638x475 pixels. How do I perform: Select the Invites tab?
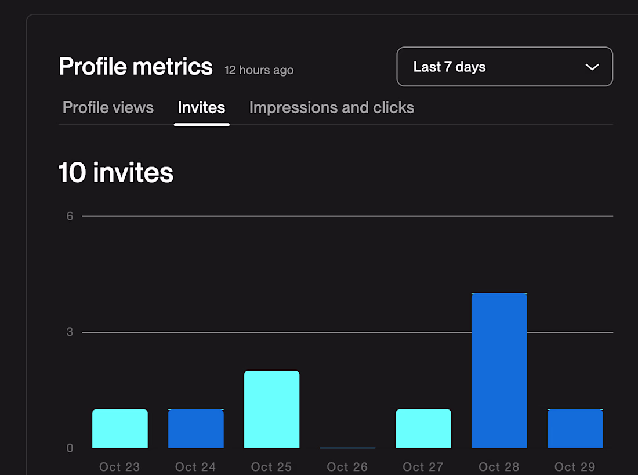pyautogui.click(x=201, y=108)
